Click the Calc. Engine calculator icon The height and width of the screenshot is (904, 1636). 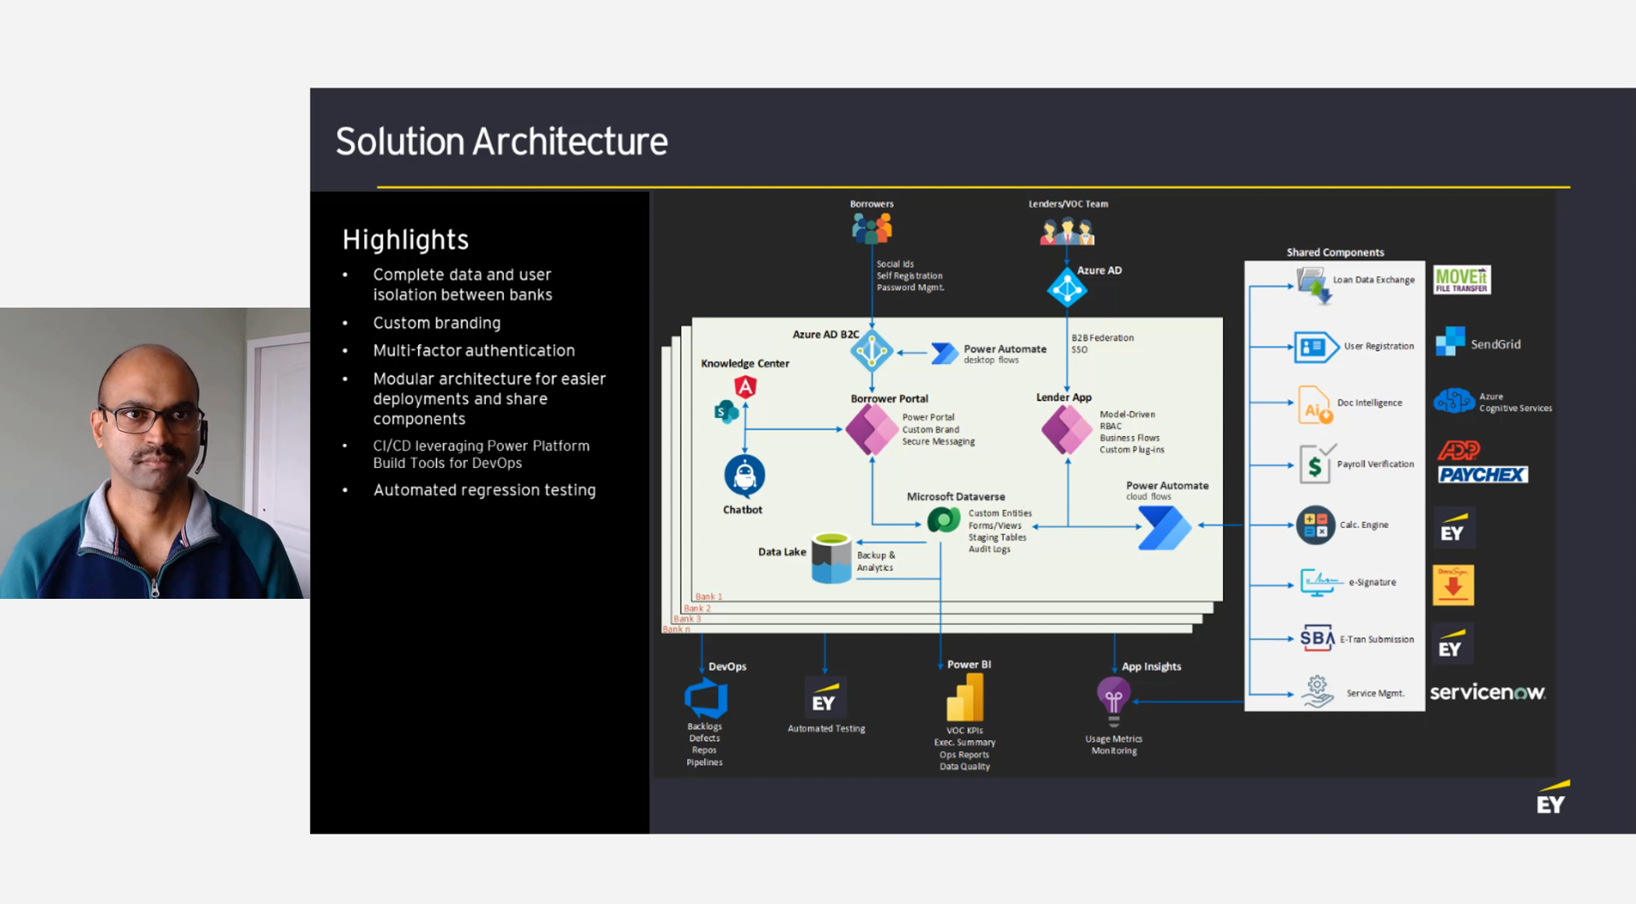(1315, 525)
